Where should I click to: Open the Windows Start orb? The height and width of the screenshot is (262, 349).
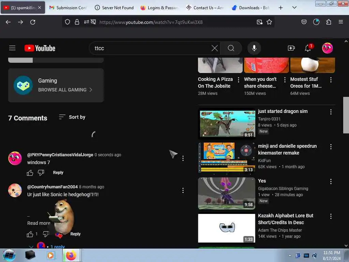pyautogui.click(x=9, y=256)
